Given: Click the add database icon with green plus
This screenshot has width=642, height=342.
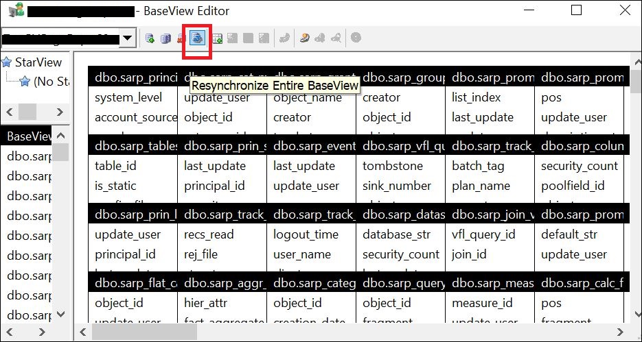Looking at the screenshot, I should (149, 39).
